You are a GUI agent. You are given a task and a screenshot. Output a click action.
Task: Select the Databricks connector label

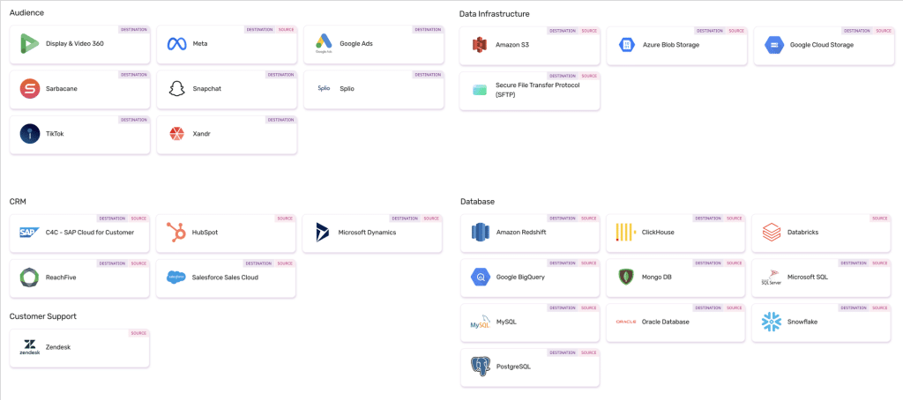pos(802,233)
